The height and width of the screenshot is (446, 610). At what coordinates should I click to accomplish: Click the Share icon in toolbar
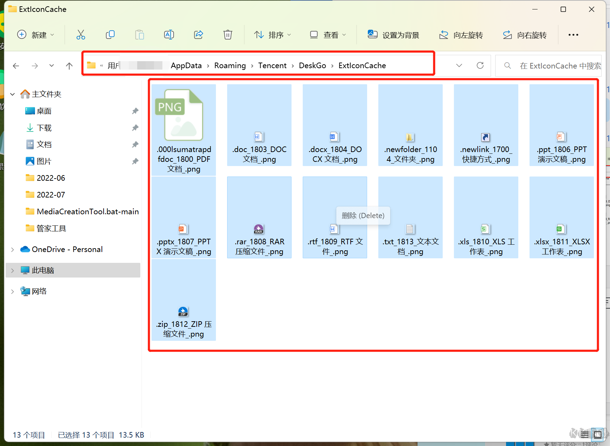click(x=198, y=35)
